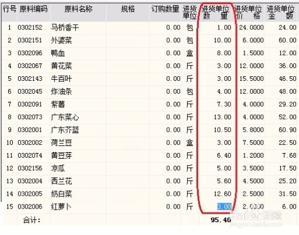Viewport: 299px width, 235px height.
Task: Click quantity 10.50 in 广东芥蓝 row
Action: pyautogui.click(x=222, y=130)
